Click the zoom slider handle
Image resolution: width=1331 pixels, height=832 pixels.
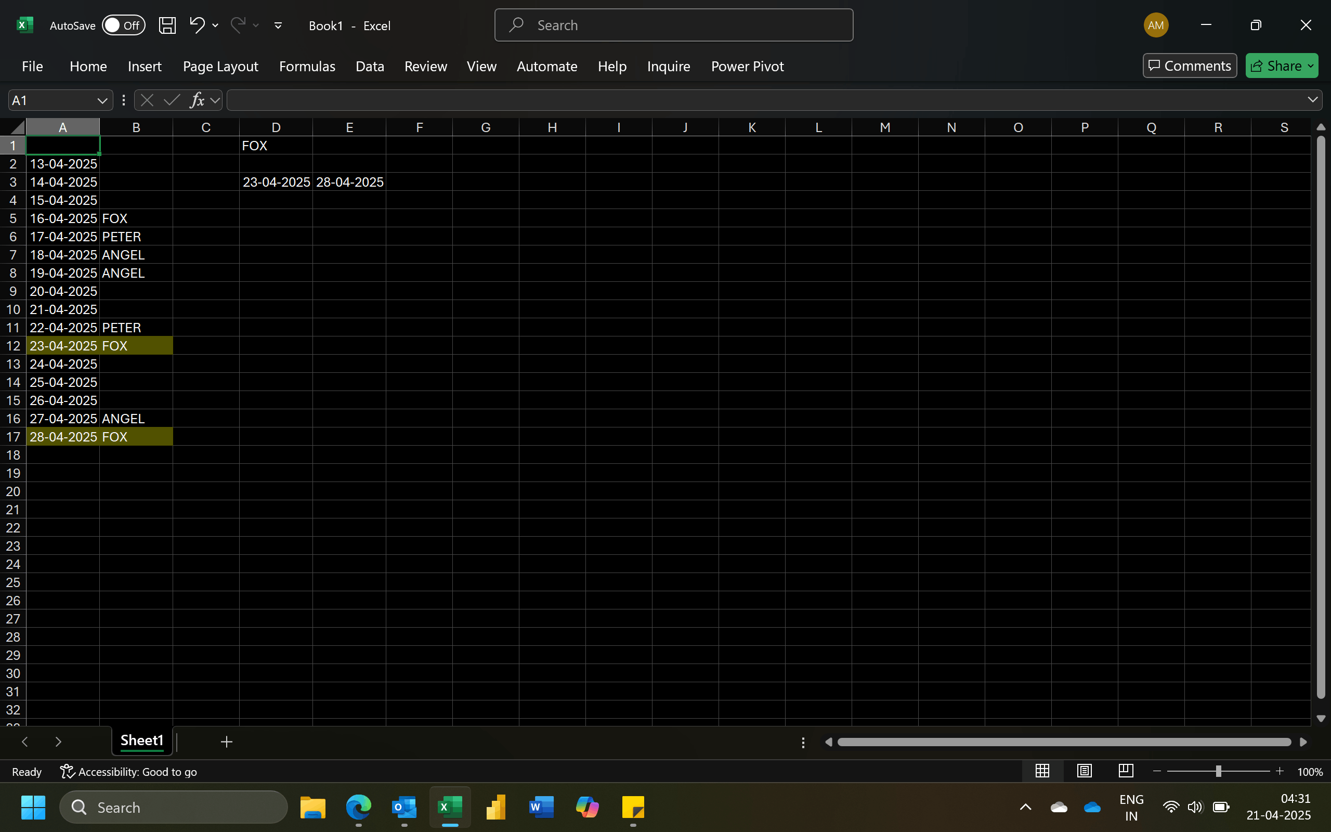pos(1218,771)
